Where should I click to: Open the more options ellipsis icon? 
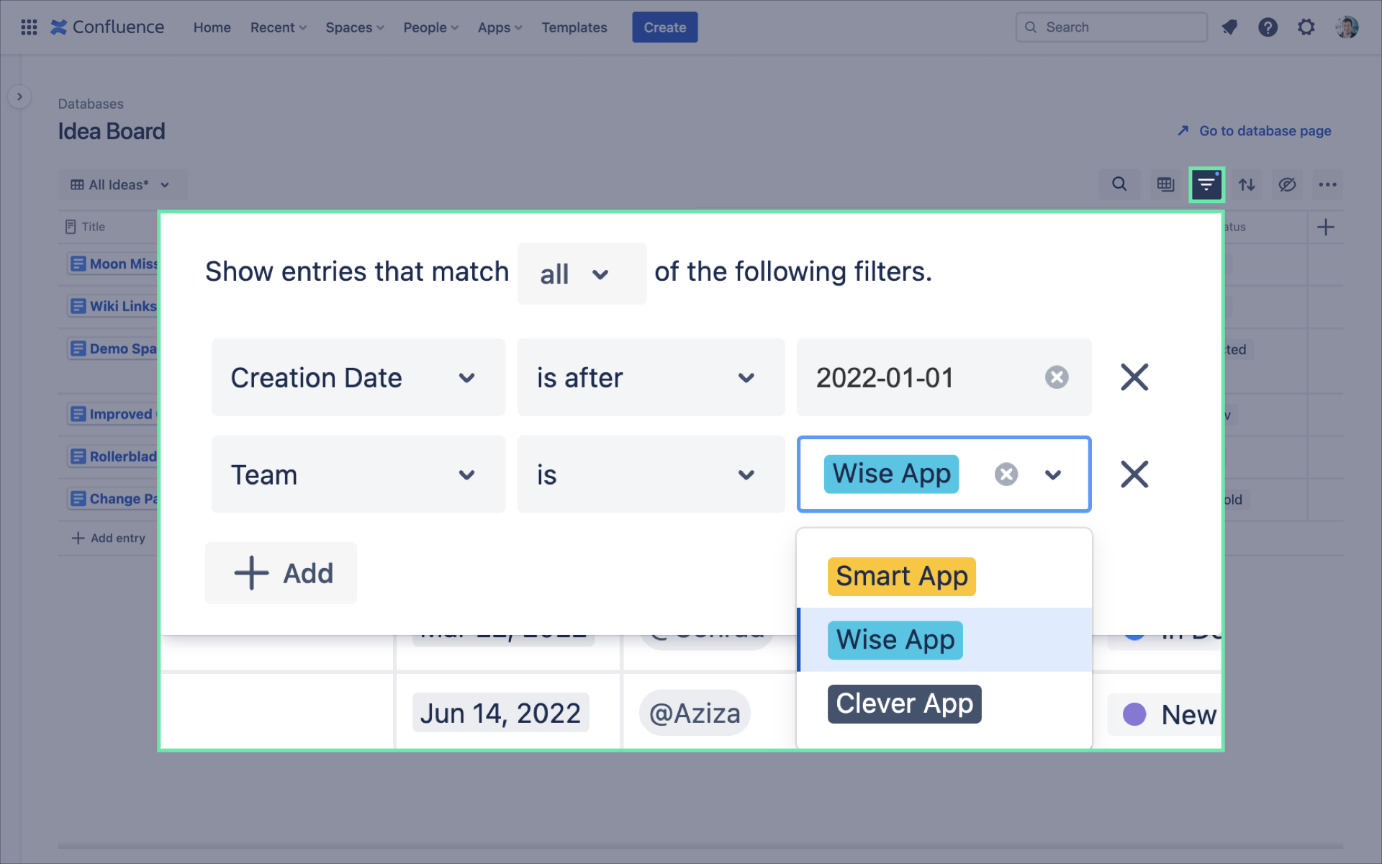[1328, 184]
